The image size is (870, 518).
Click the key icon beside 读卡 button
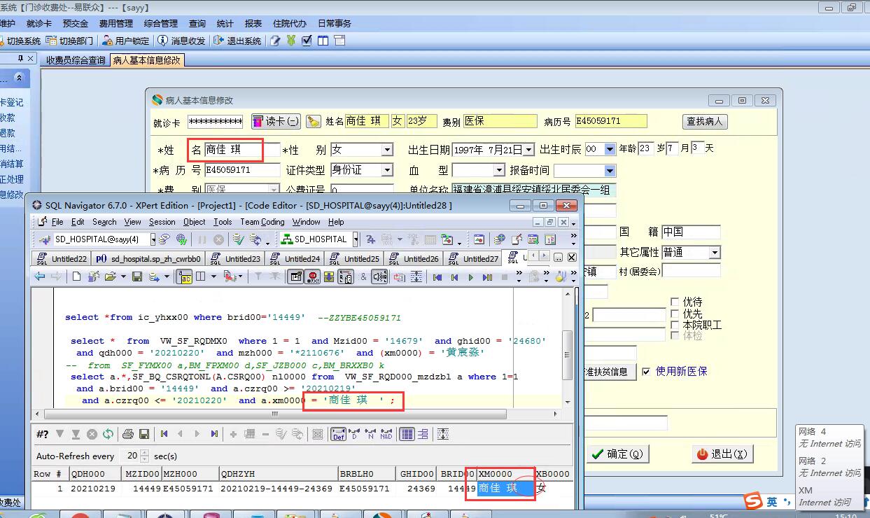[314, 121]
